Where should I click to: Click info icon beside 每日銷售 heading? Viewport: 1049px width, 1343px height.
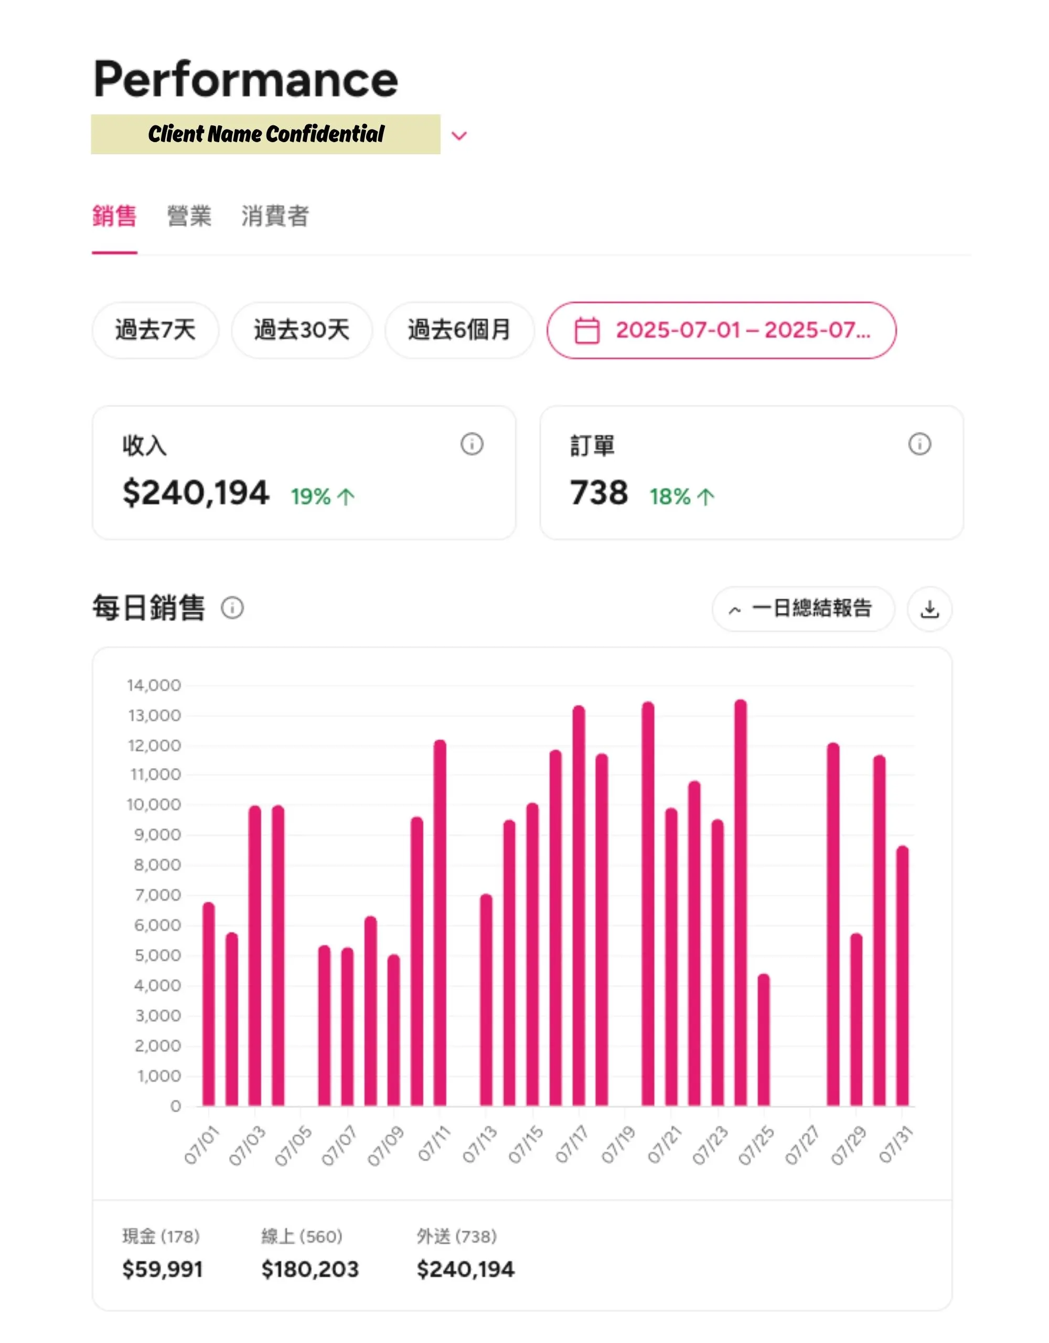click(232, 608)
